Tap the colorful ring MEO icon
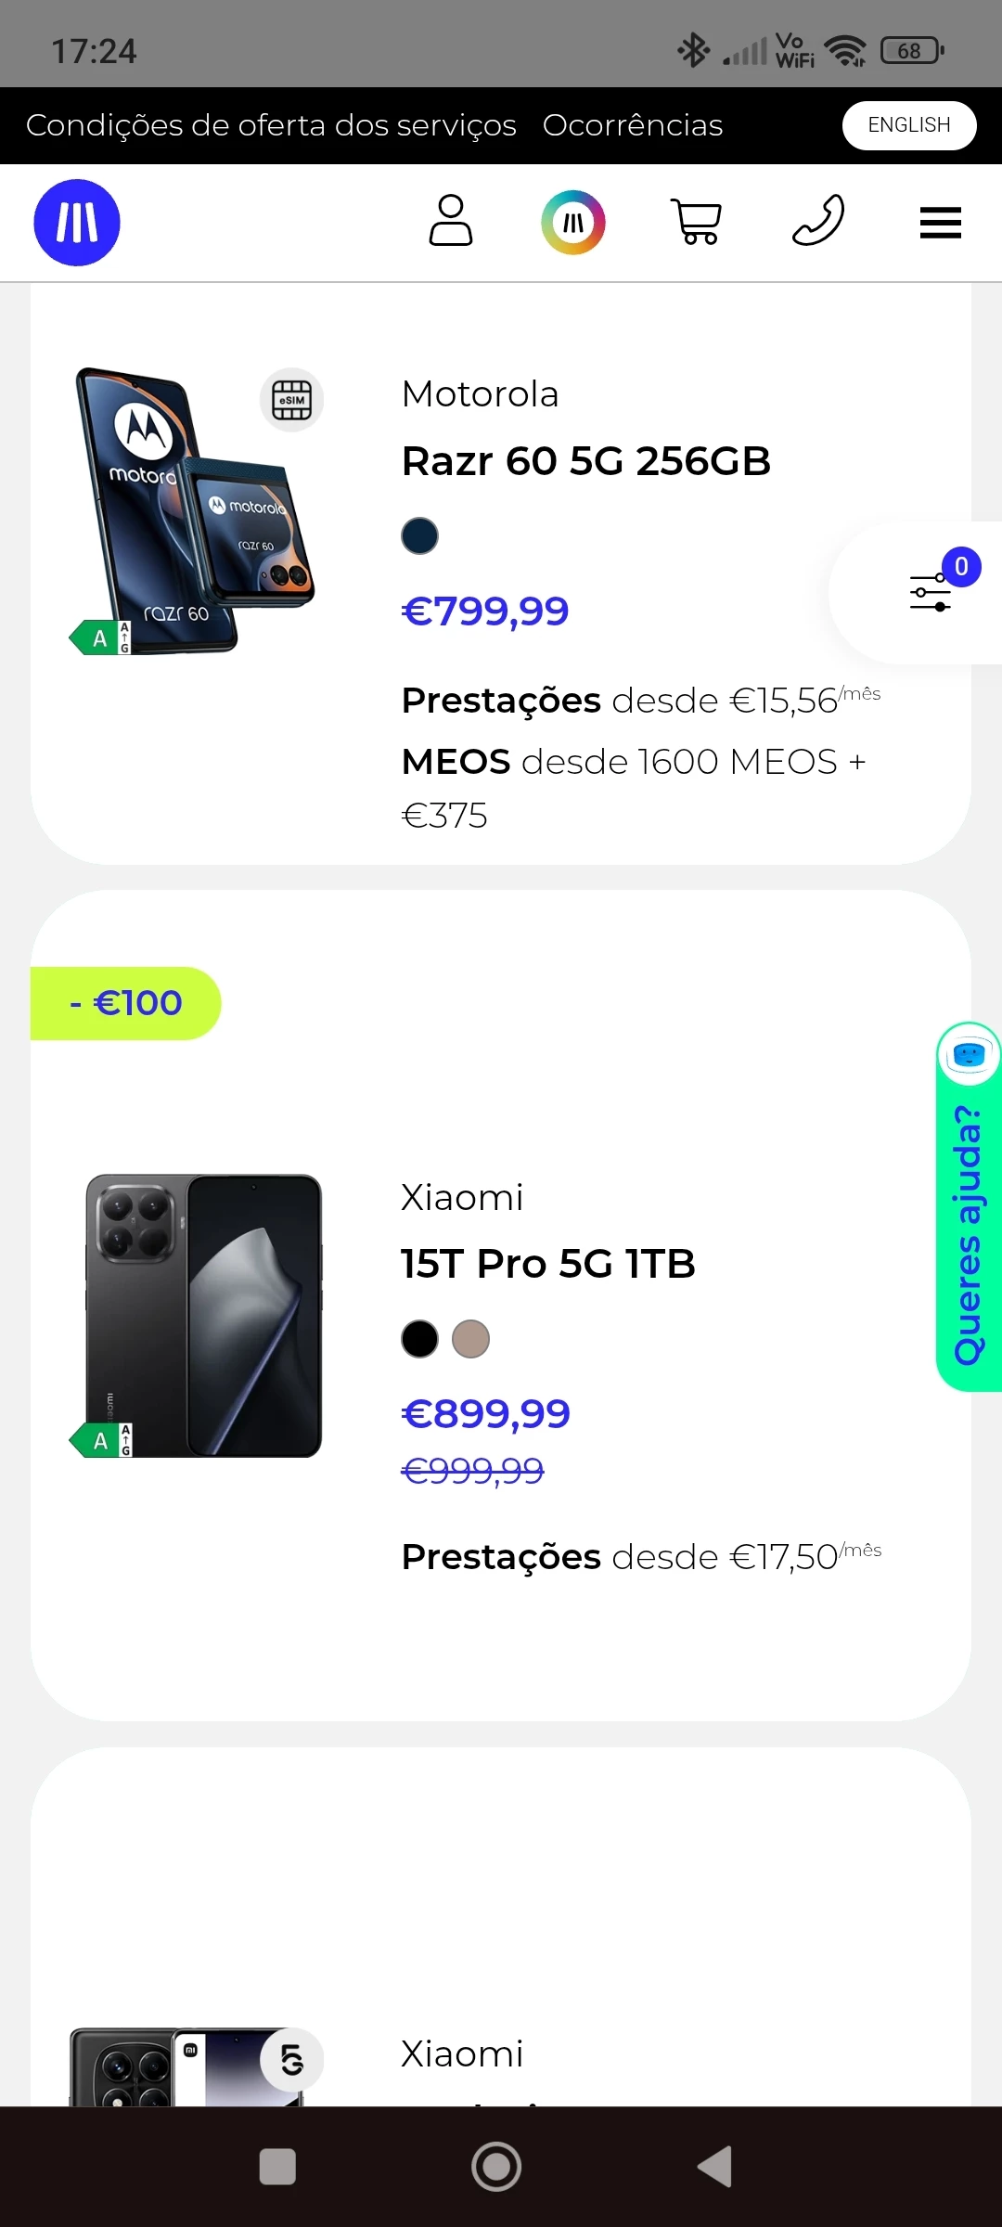 tap(573, 223)
